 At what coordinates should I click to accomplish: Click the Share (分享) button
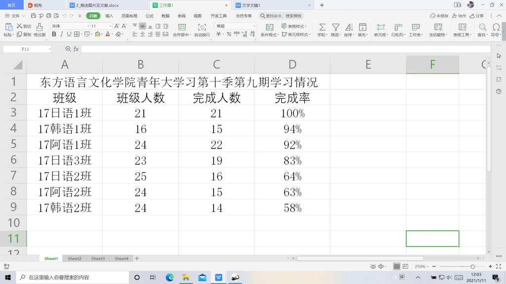coord(477,16)
